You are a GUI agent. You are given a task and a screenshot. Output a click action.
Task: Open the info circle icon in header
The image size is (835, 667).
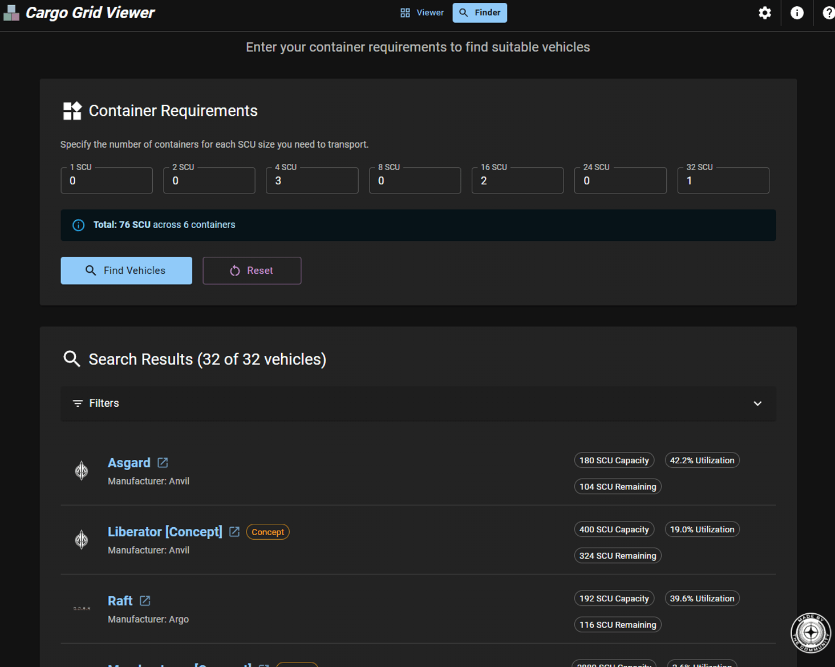(797, 13)
